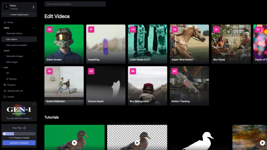Viewport: 267px width, 150px height.
Task: Open the Inpainting tool tile
Action: pyautogui.click(x=106, y=44)
